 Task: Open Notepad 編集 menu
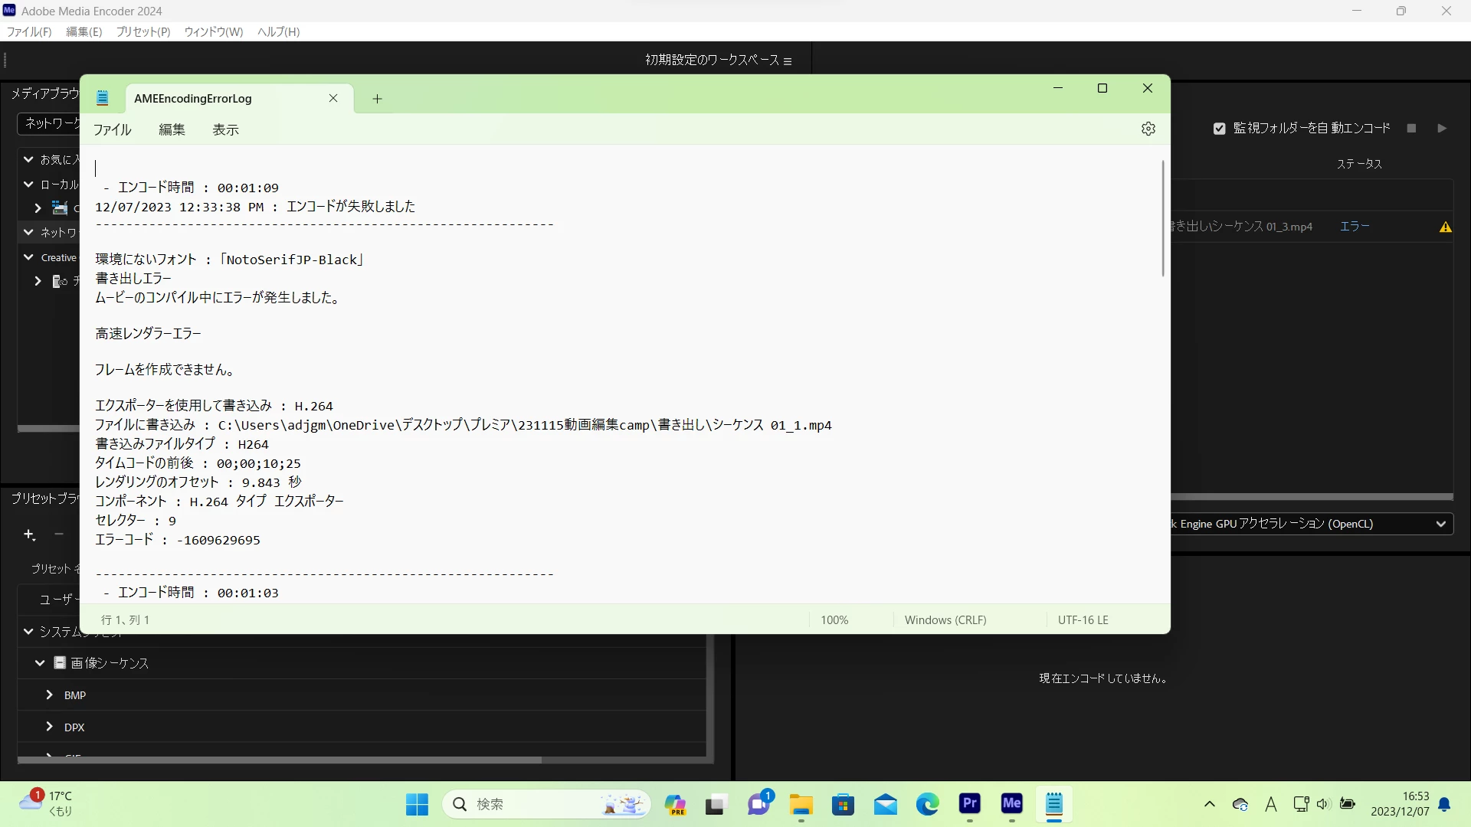[172, 130]
